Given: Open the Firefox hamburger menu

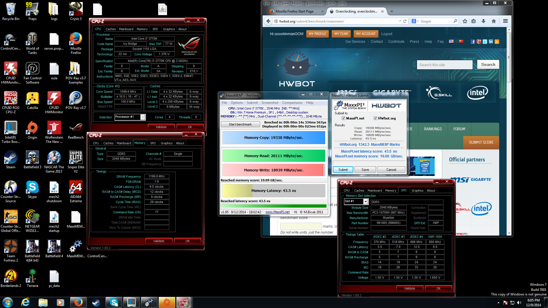Looking at the screenshot, I should 505,21.
